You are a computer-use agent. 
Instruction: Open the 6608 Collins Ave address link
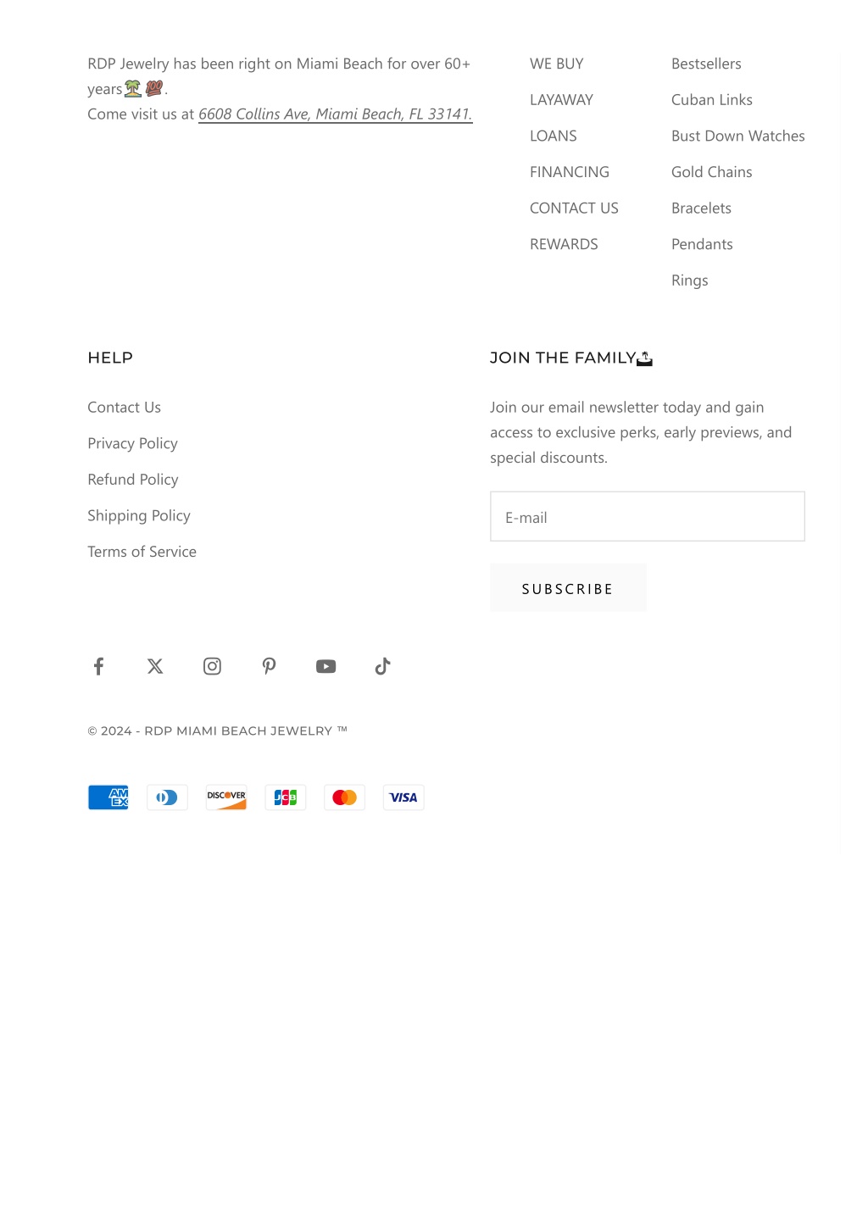point(336,114)
